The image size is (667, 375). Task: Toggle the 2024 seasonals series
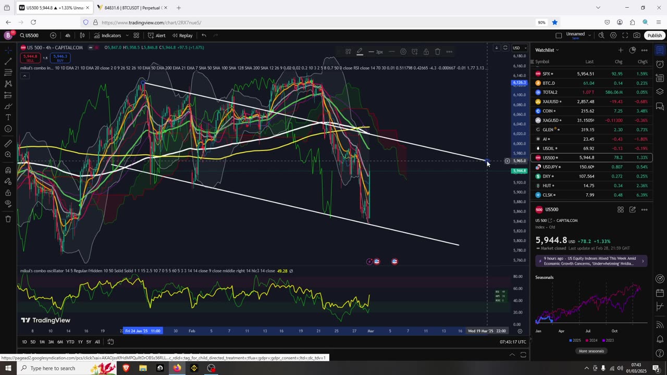pos(591,340)
